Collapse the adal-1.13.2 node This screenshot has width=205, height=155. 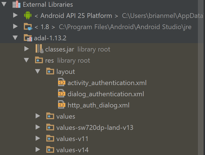15,38
